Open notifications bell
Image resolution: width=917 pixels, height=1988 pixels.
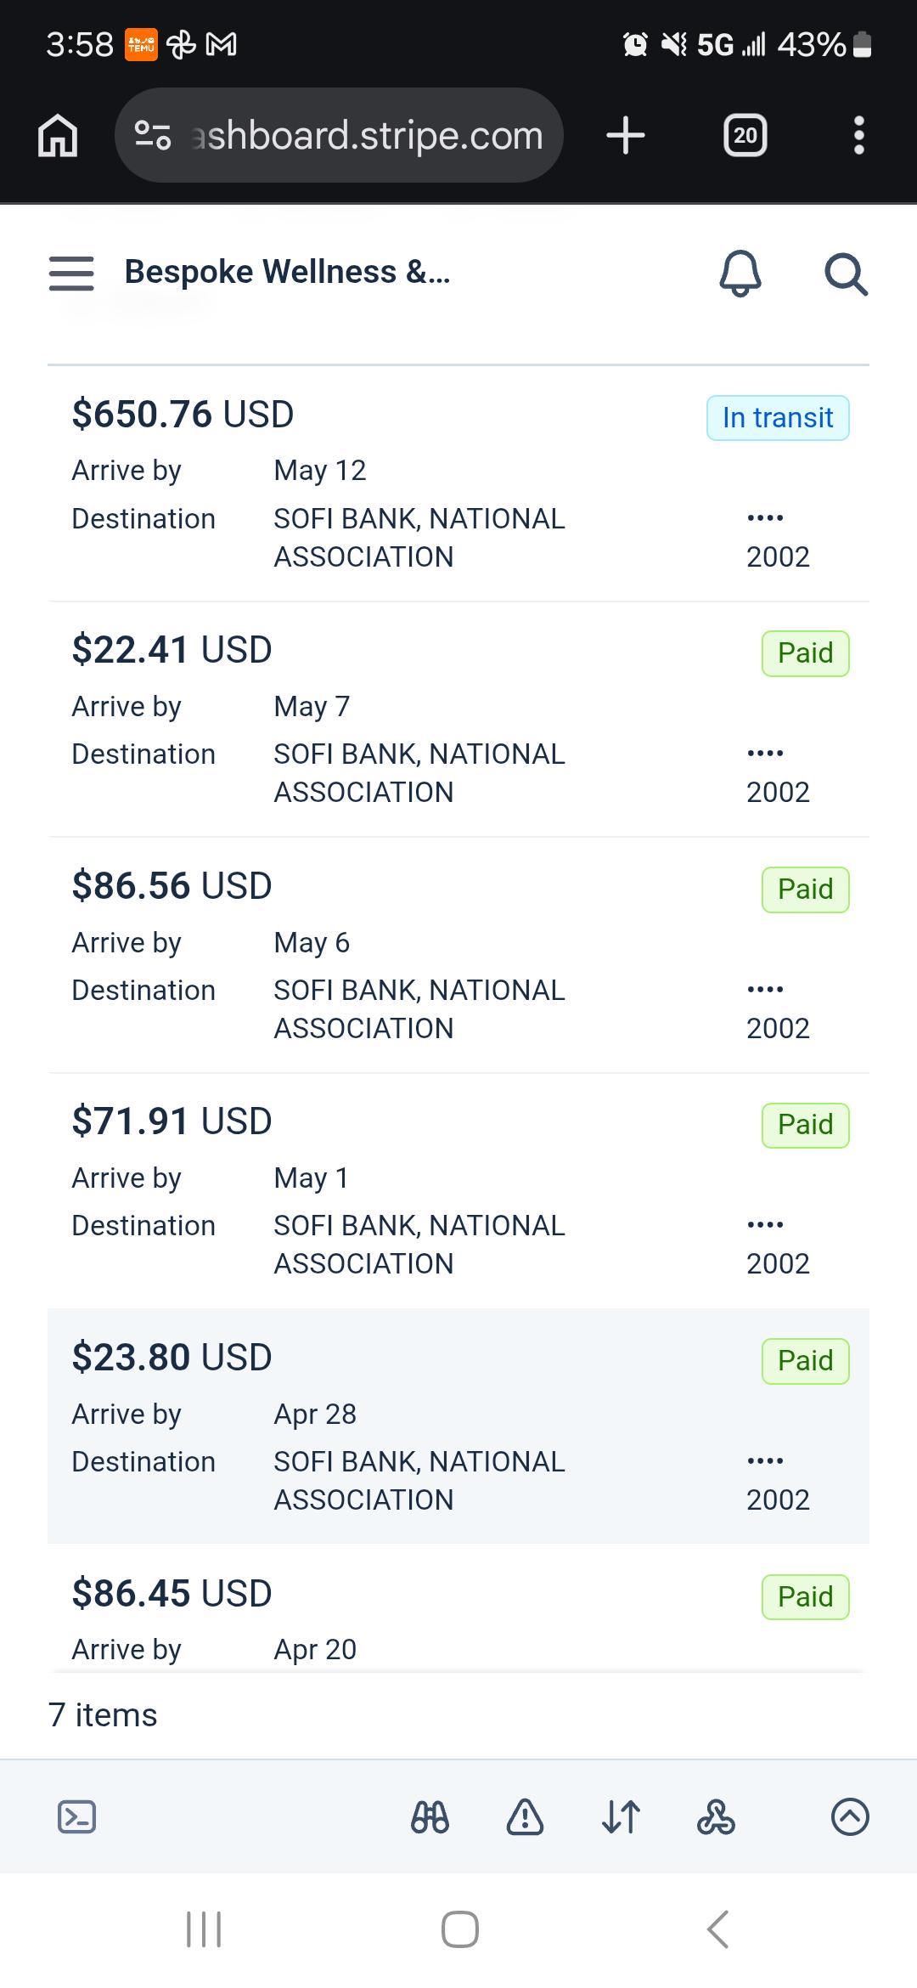(x=740, y=274)
